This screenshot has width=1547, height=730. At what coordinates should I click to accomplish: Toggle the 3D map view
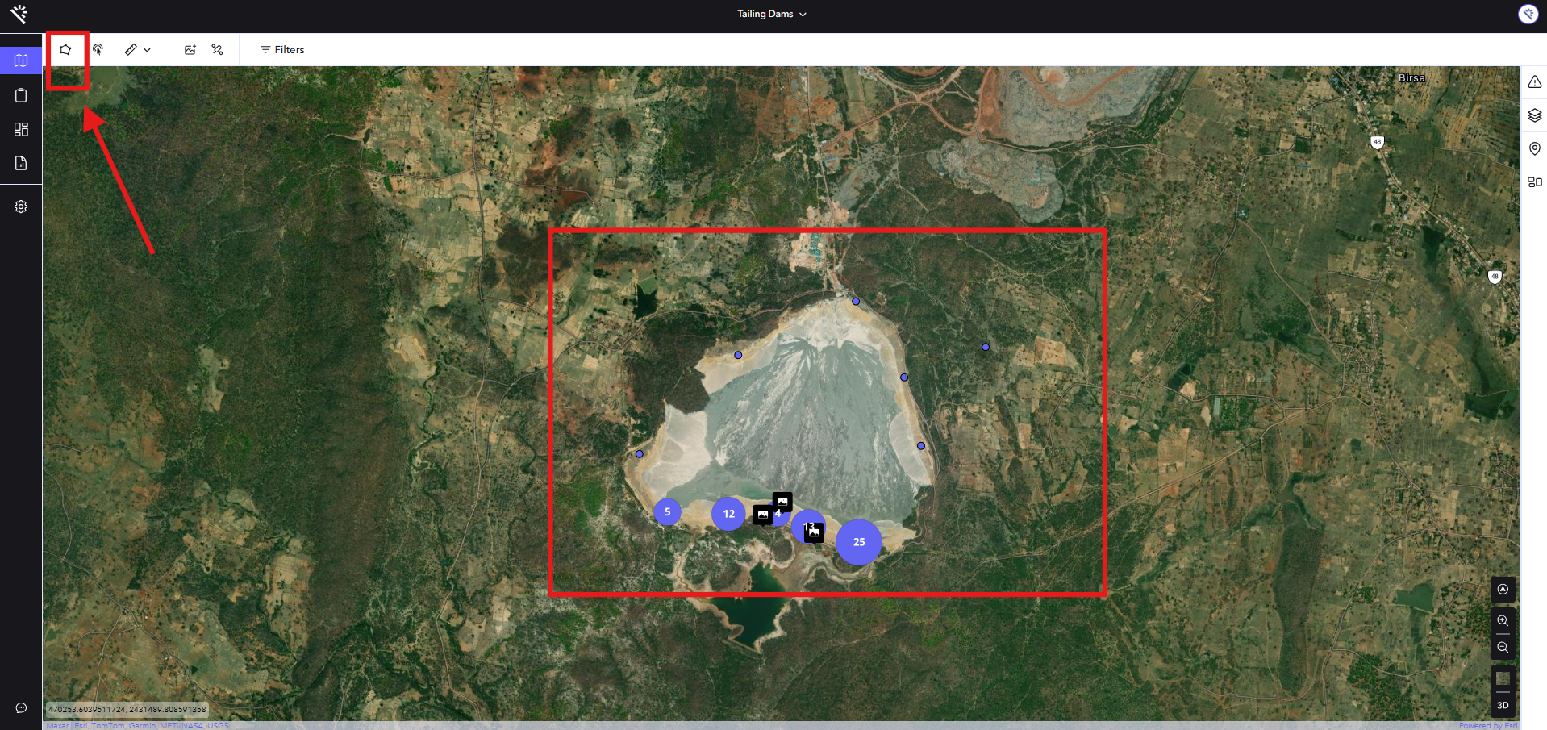[x=1503, y=706]
